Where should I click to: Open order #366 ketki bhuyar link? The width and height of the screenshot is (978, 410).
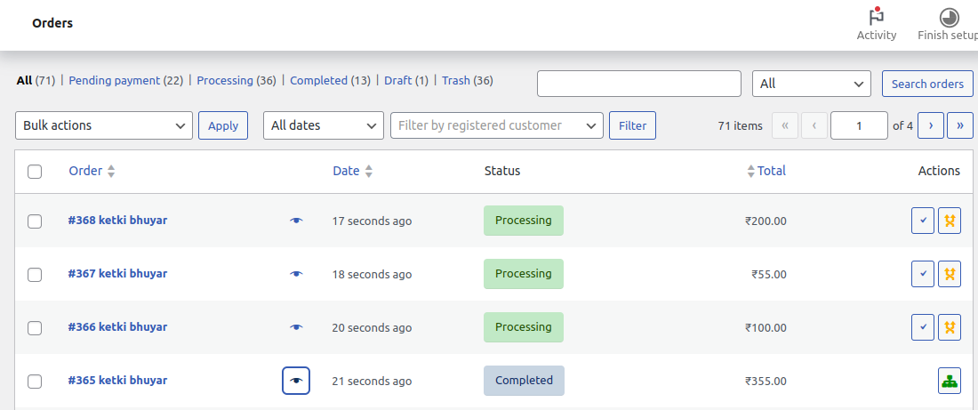(117, 327)
